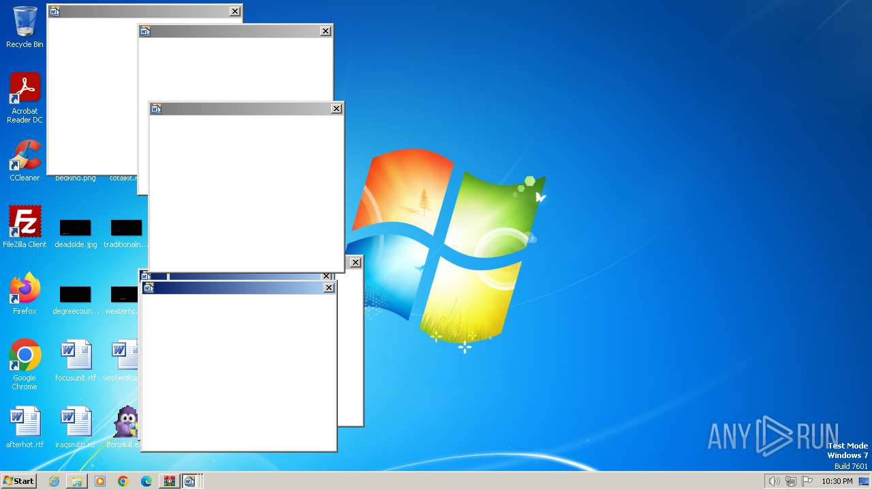The image size is (872, 490).
Task: Open Windows Media Player from taskbar
Action: point(100,481)
